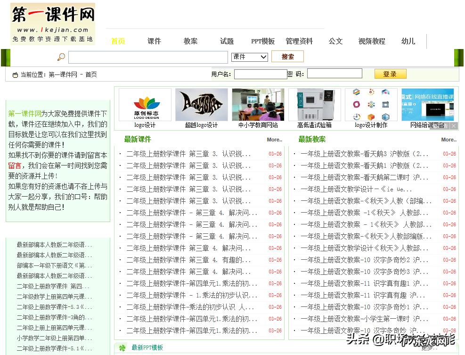Click the yellow 登录 login button
465x355 pixels.
390,74
